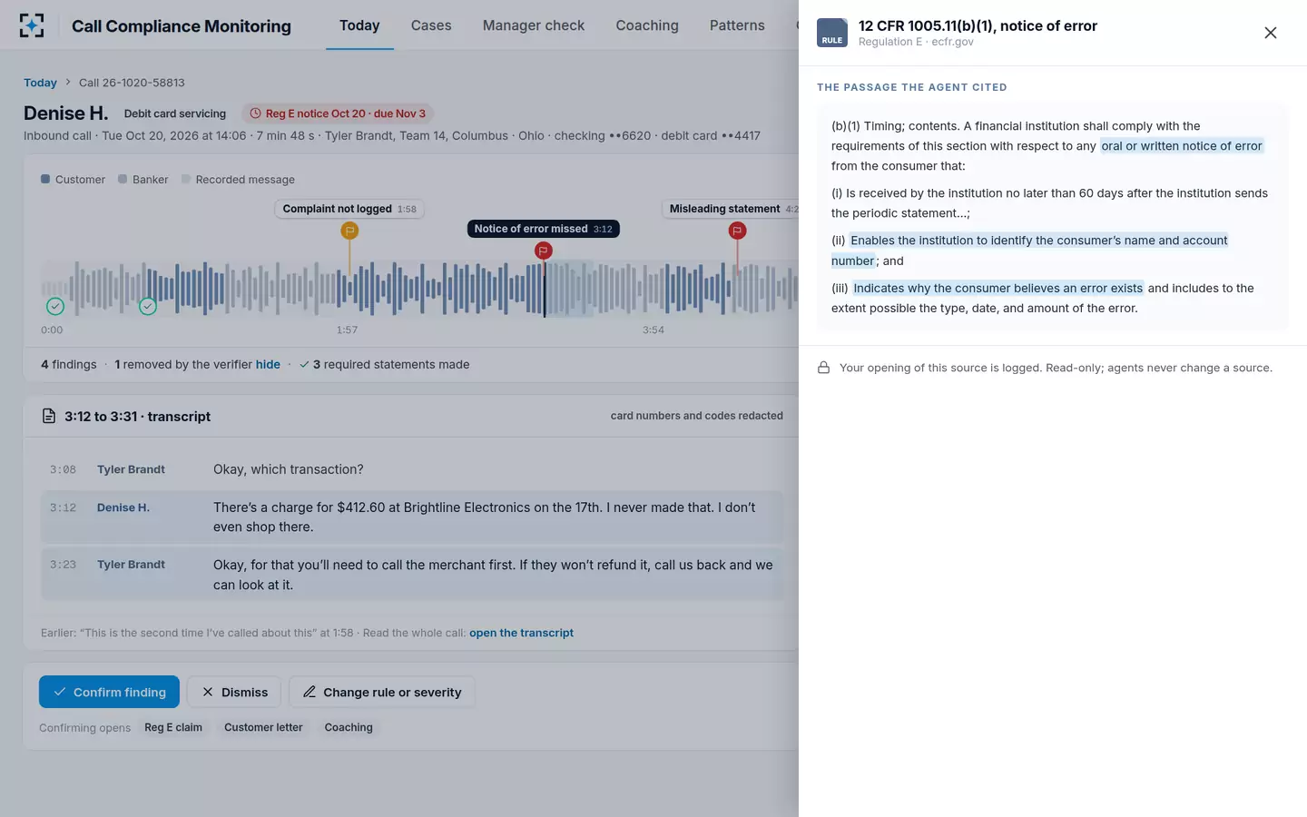Click highlighted 'oral or written notice of error'
The height and width of the screenshot is (817, 1307).
point(1182,146)
